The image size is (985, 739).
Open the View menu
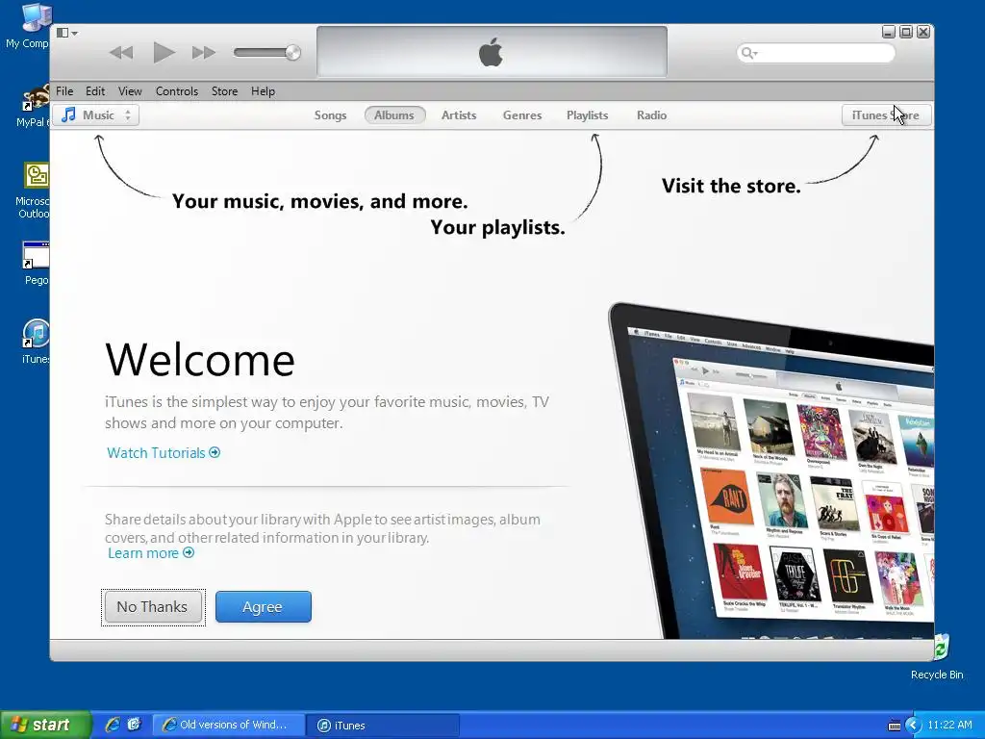[130, 91]
